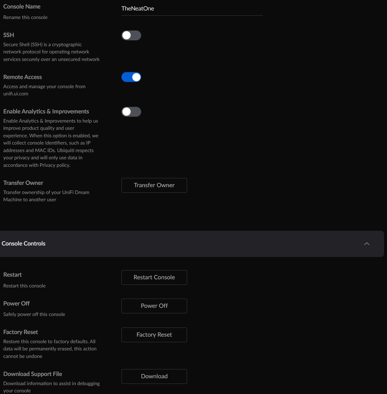Screen dimensions: 387x394
Task: Click the Console Name field showing TheNeatOne
Action: [x=192, y=9]
